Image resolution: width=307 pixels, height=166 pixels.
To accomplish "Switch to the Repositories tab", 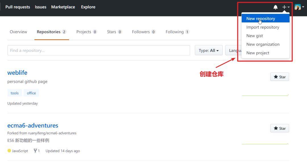I will [52, 32].
